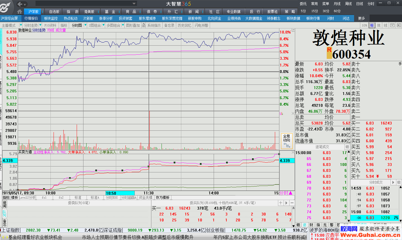Click the 创业板指 index label
The height and width of the screenshot is (240, 402).
215,230
